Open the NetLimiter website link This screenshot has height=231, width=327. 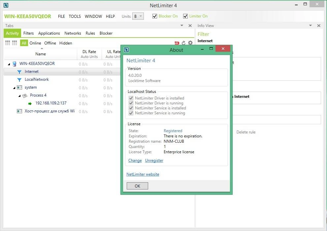[143, 174]
